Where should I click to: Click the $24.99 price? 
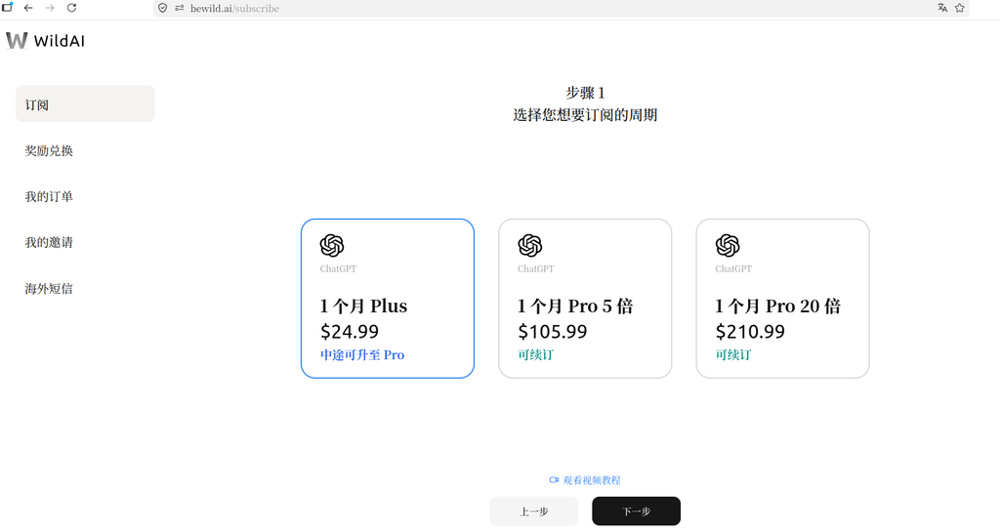[350, 332]
